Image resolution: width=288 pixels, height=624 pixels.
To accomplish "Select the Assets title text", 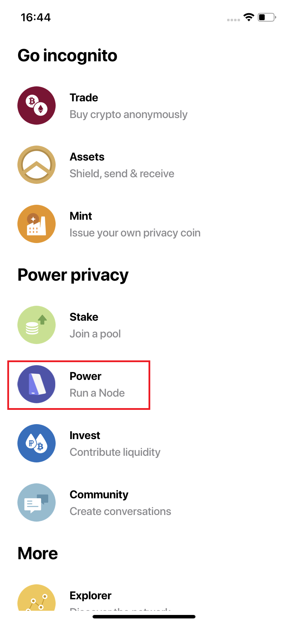I will (x=87, y=157).
